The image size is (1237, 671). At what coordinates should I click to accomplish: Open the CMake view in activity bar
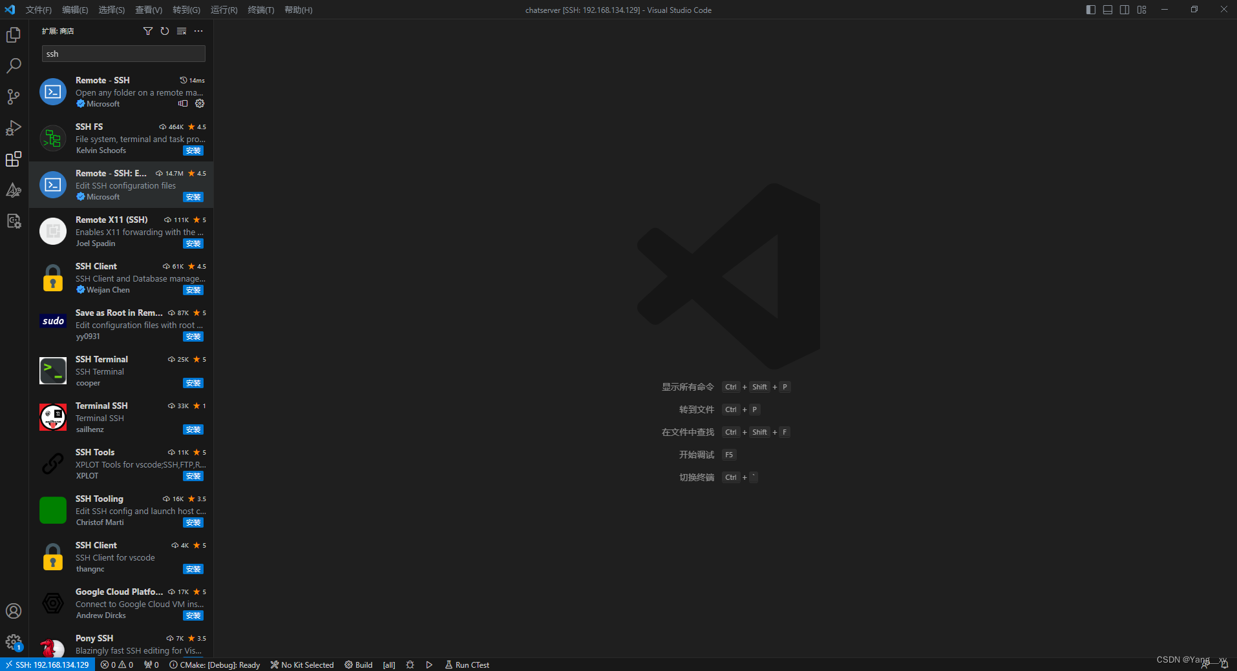click(x=14, y=190)
